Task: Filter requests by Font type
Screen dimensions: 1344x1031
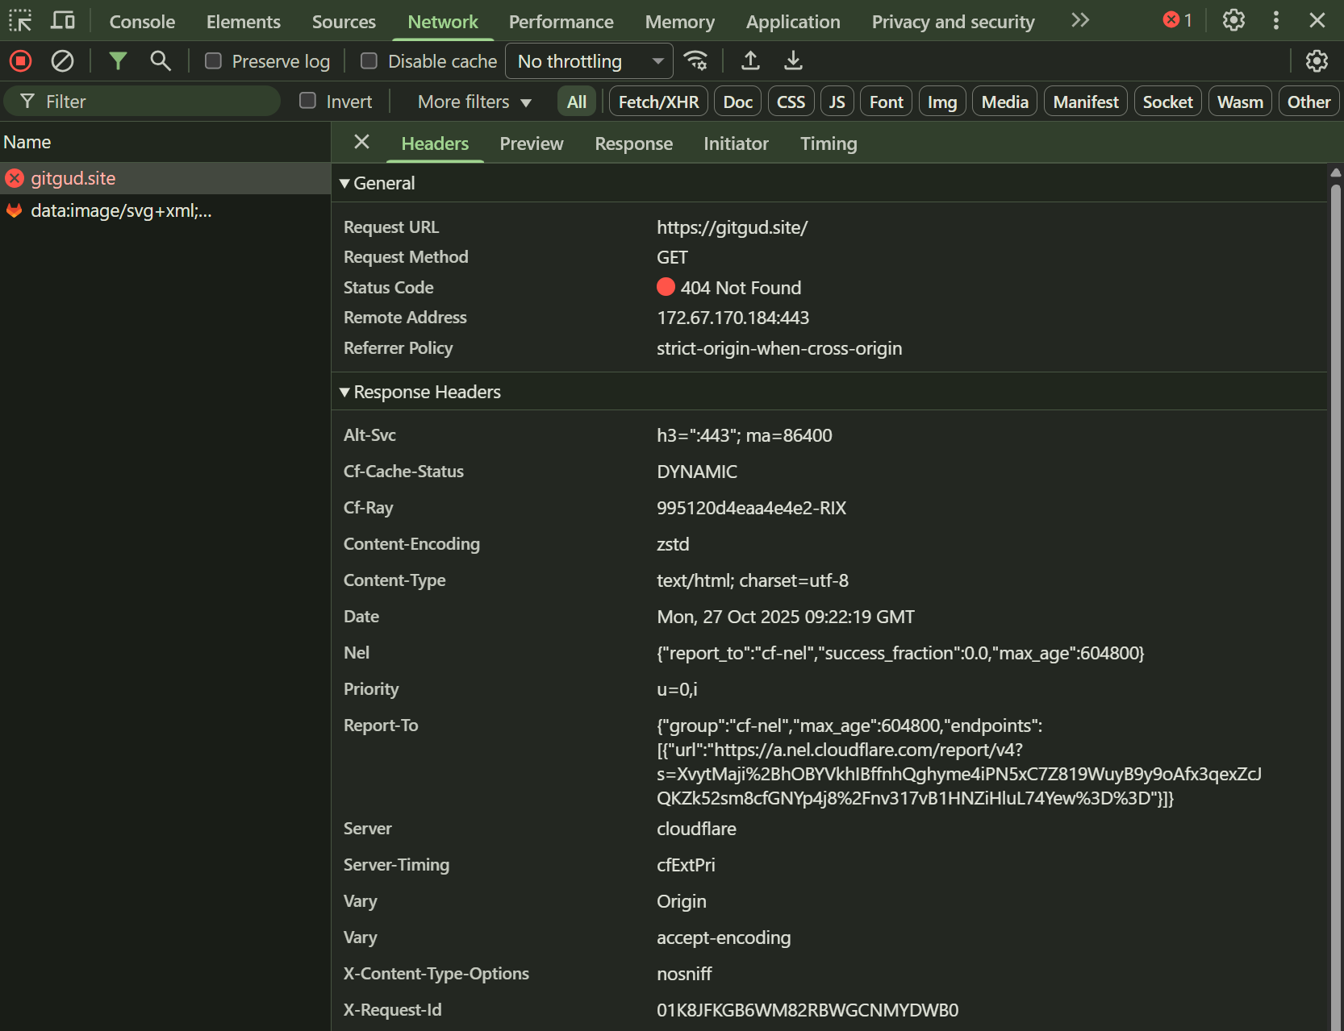Action: [x=887, y=102]
